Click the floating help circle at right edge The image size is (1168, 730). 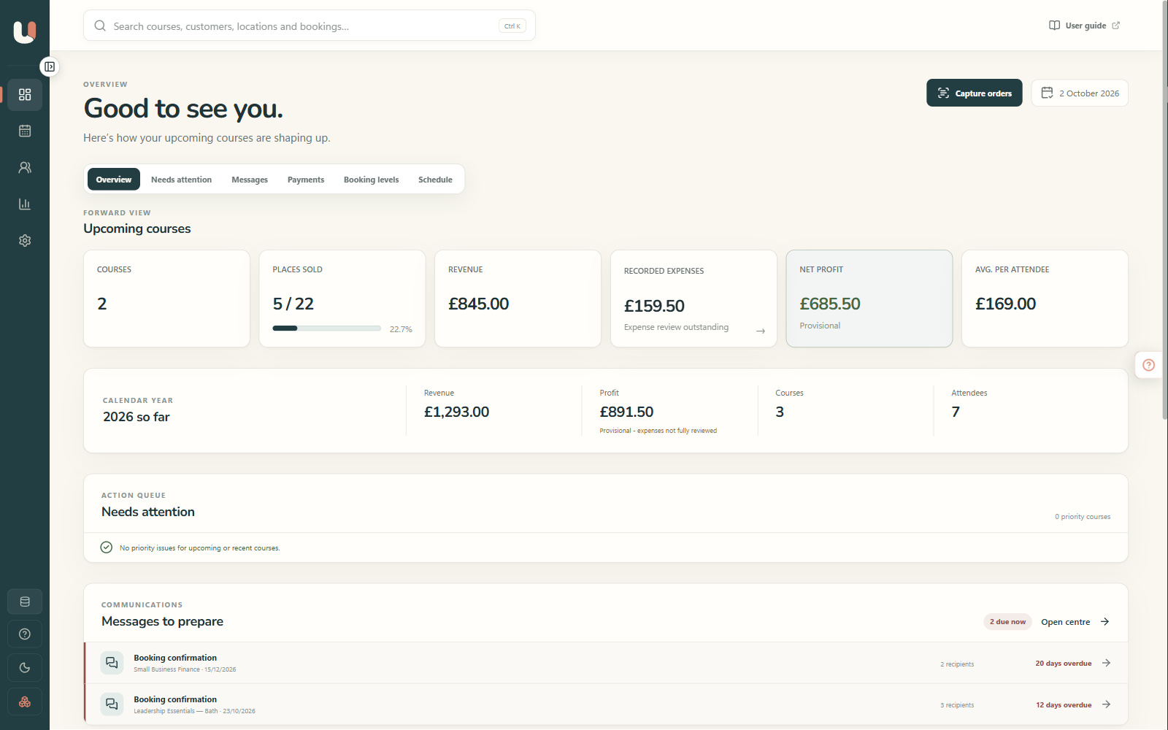(x=1149, y=365)
